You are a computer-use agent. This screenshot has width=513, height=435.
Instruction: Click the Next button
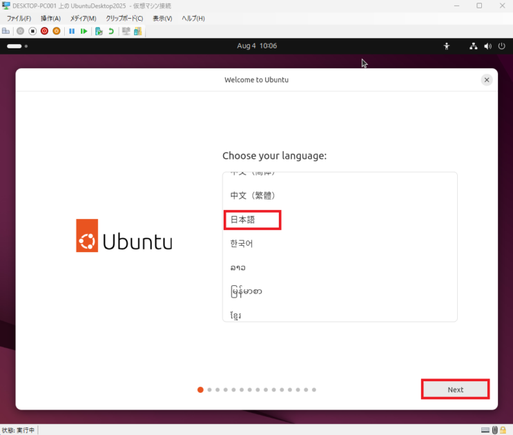tap(456, 389)
